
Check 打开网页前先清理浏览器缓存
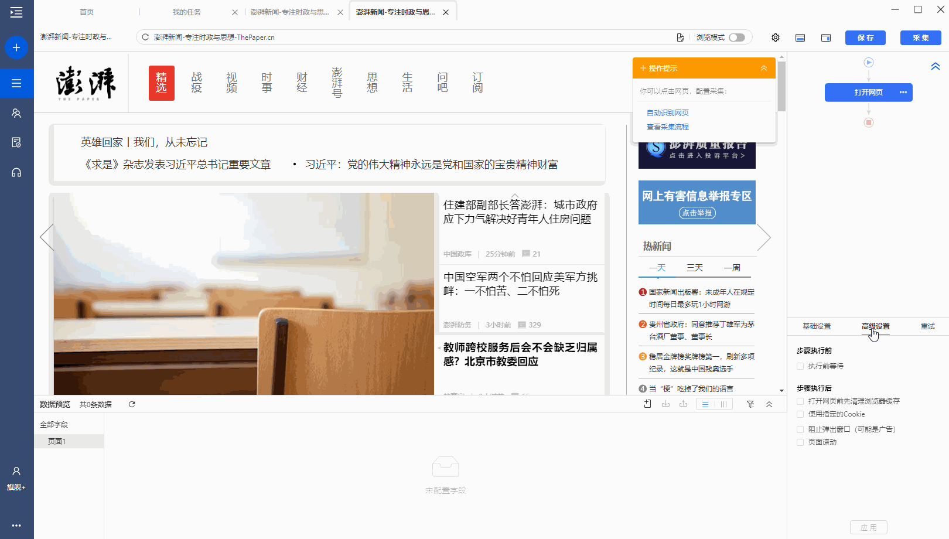coord(800,401)
